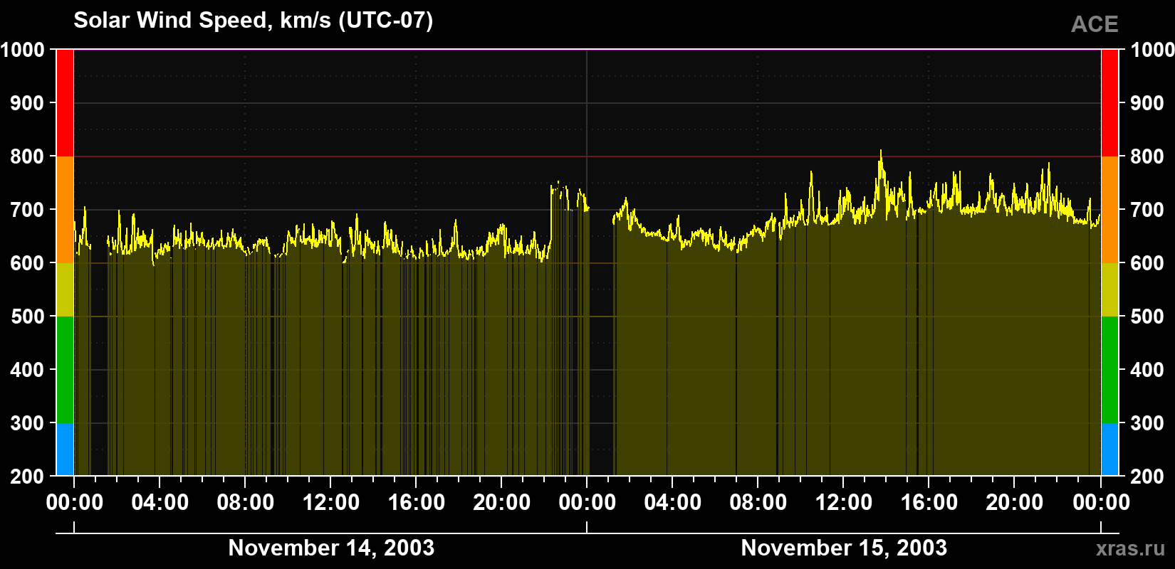Screen dimensions: 1175x569
Task: Click the 600 label on the right axis
Action: tap(1147, 263)
